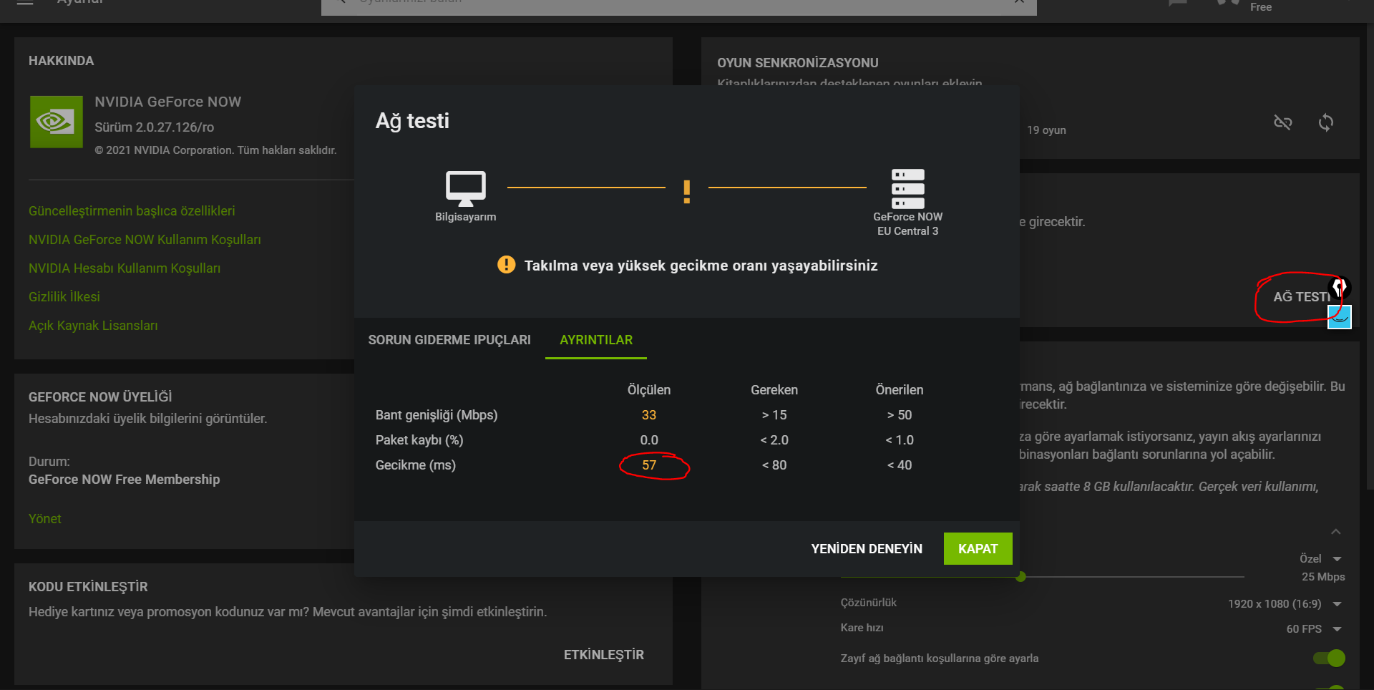Click the Etkinleştir button
The height and width of the screenshot is (690, 1374).
pos(603,654)
